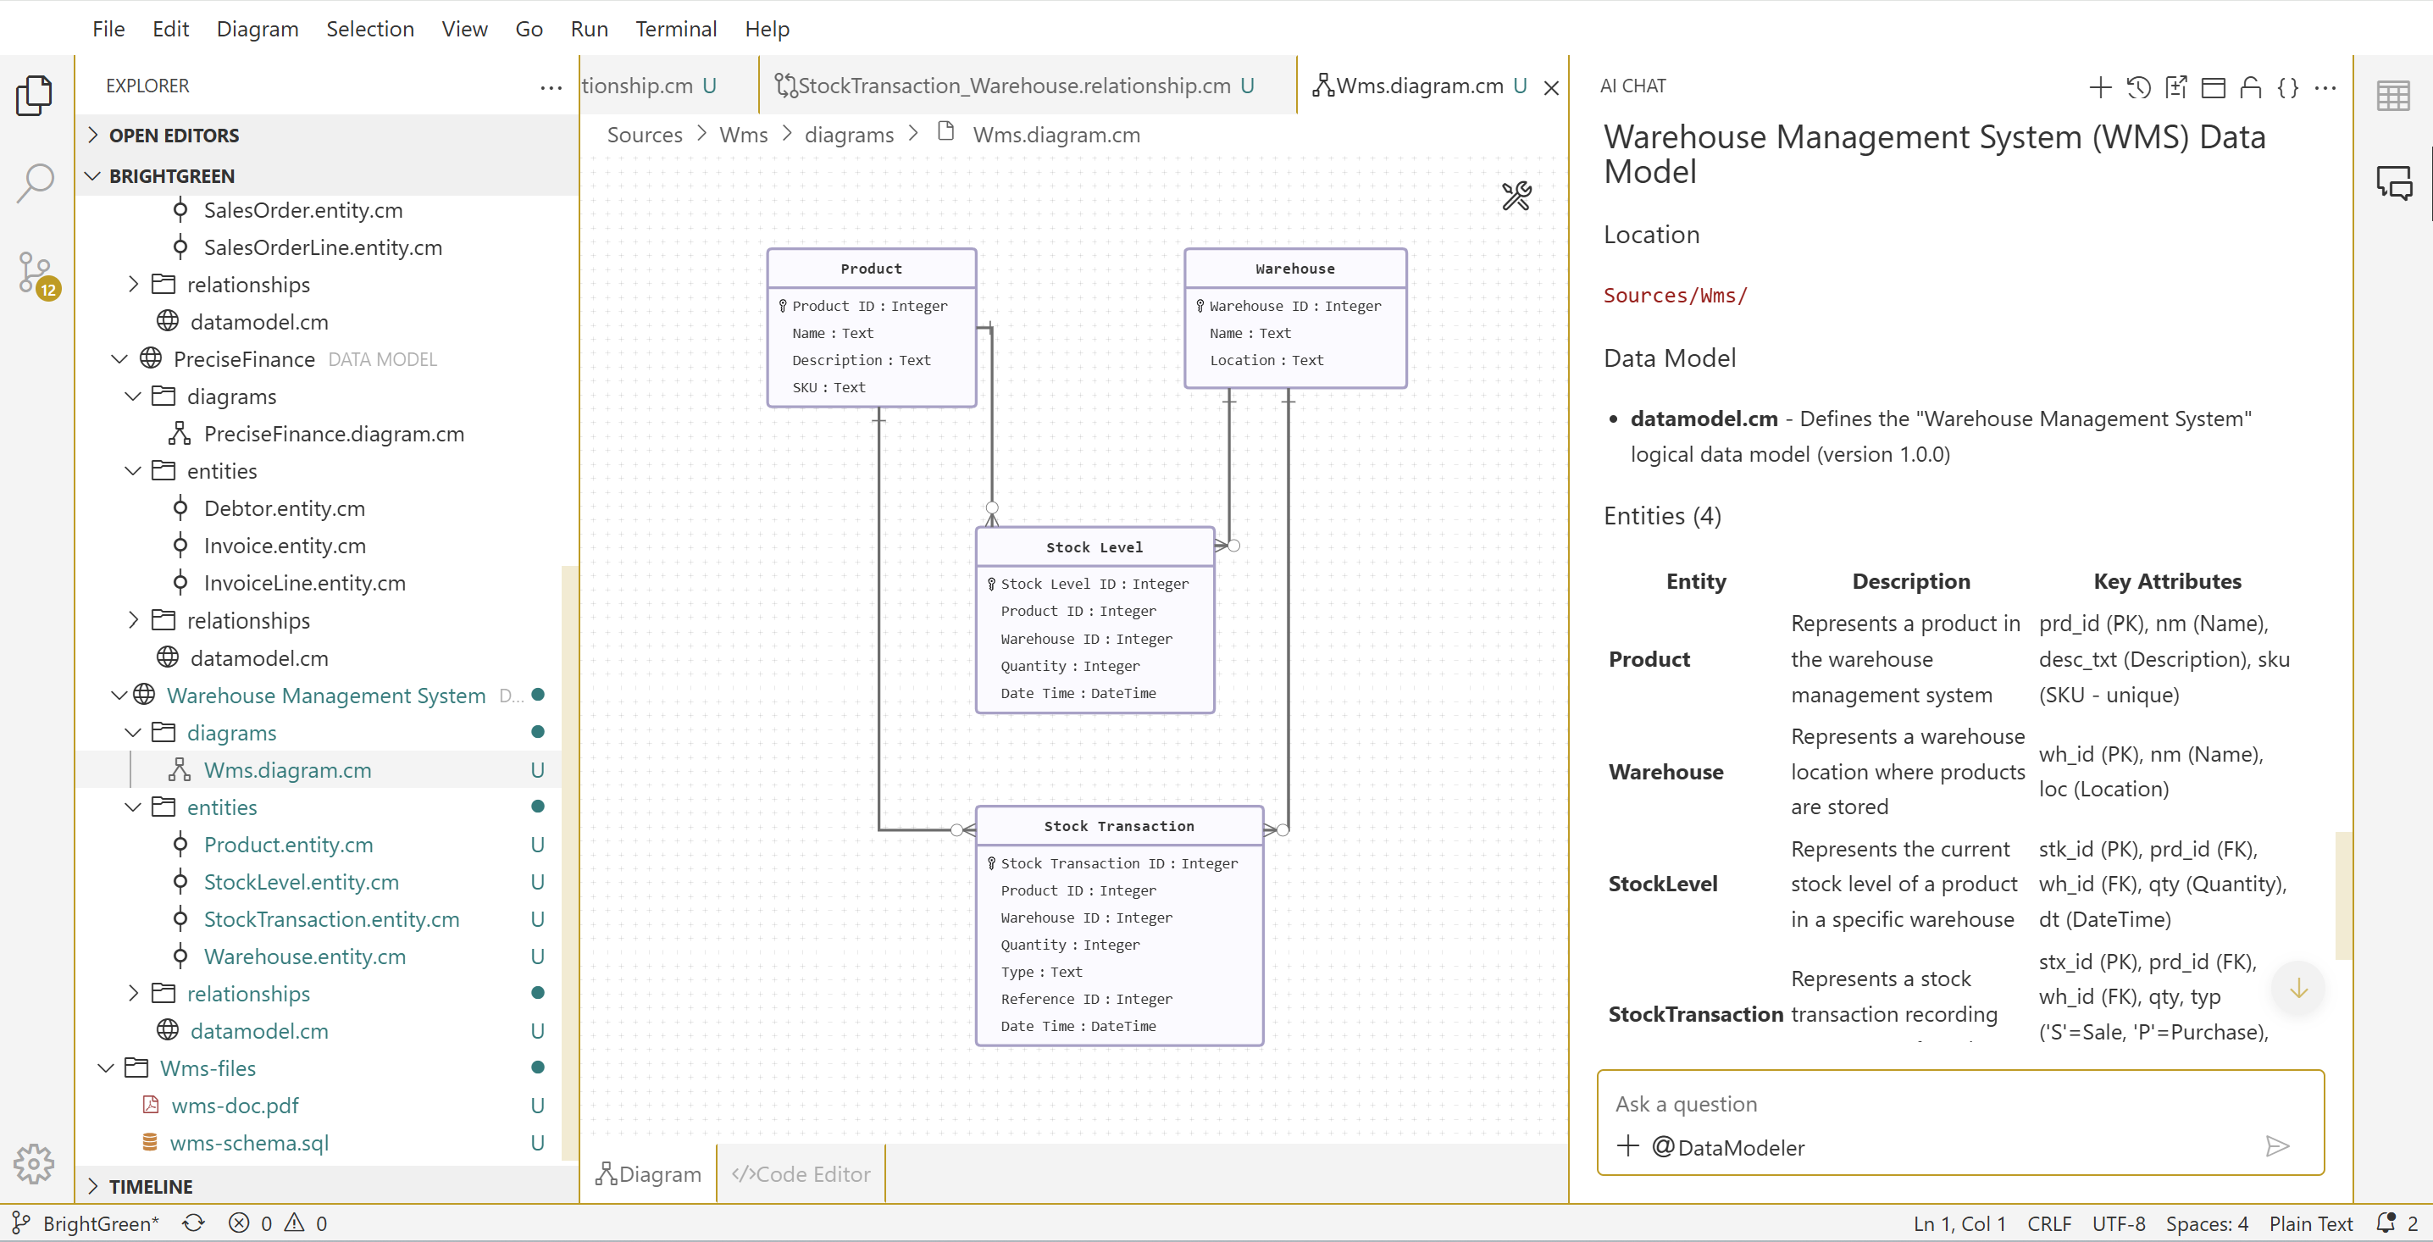Image resolution: width=2433 pixels, height=1242 pixels.
Task: Open the Explorer view icon
Action: coord(35,94)
